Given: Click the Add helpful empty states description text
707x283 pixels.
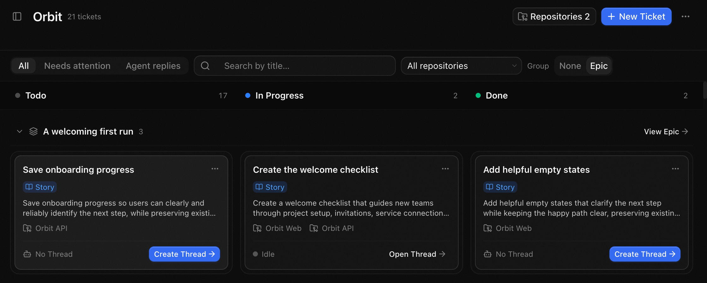Looking at the screenshot, I should coord(582,208).
